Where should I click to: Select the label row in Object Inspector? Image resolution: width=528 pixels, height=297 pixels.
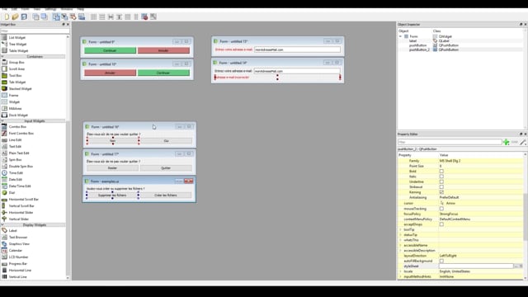point(460,40)
